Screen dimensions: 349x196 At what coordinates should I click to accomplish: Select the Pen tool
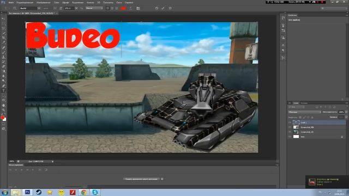pyautogui.click(x=4, y=86)
